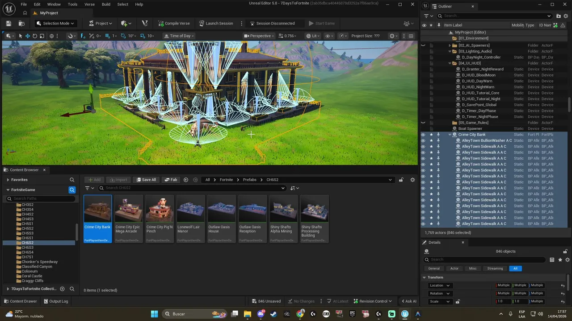Switch to the Streaming filter tab in Details
This screenshot has width=572, height=321.
coord(495,268)
